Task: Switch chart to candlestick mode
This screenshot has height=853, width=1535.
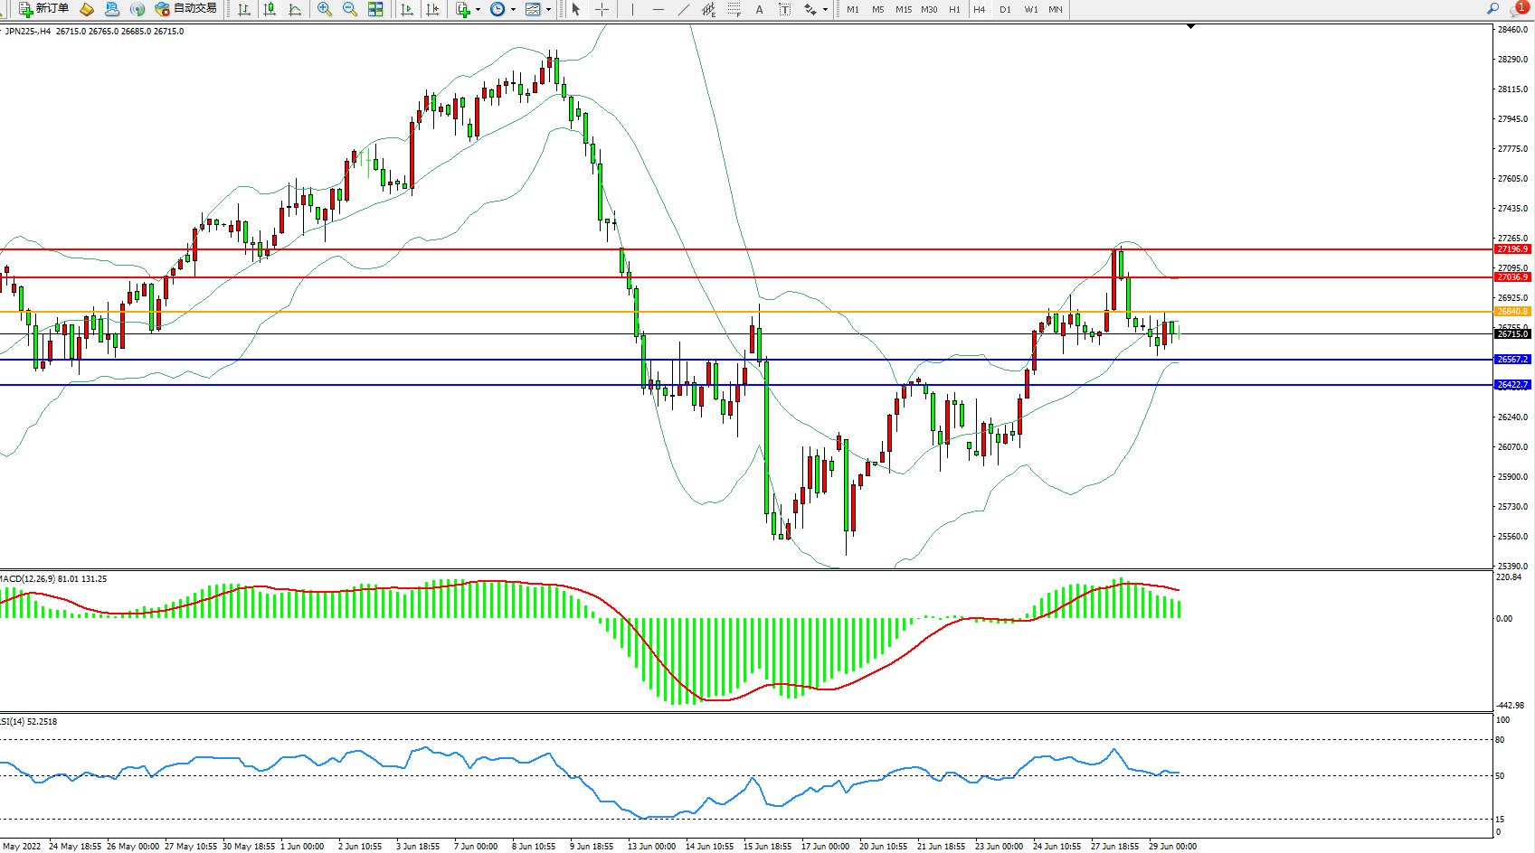Action: [x=270, y=9]
